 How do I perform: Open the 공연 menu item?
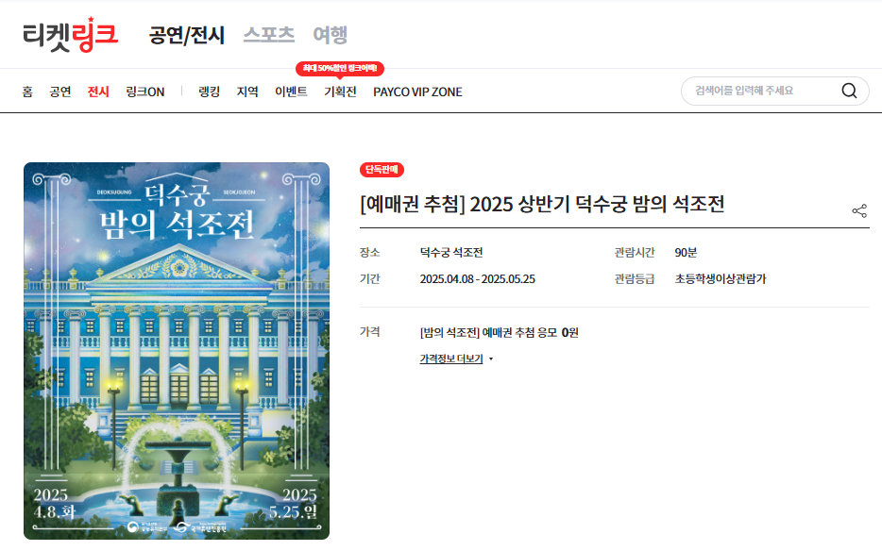coord(60,92)
